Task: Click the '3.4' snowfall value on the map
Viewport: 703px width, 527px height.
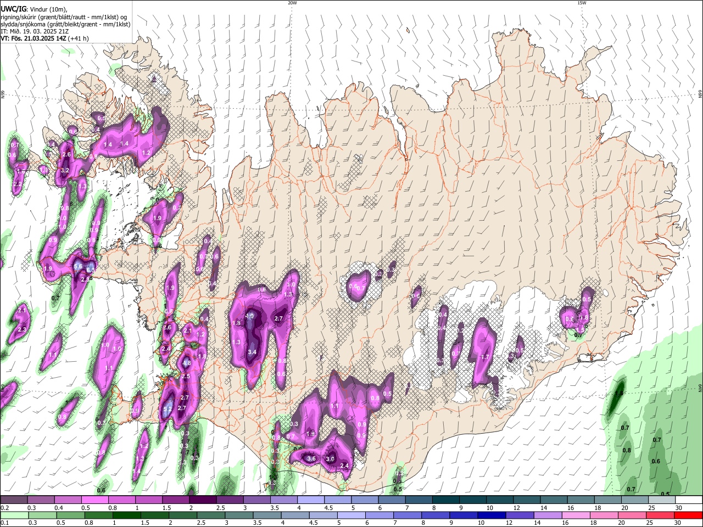Action: tap(253, 352)
